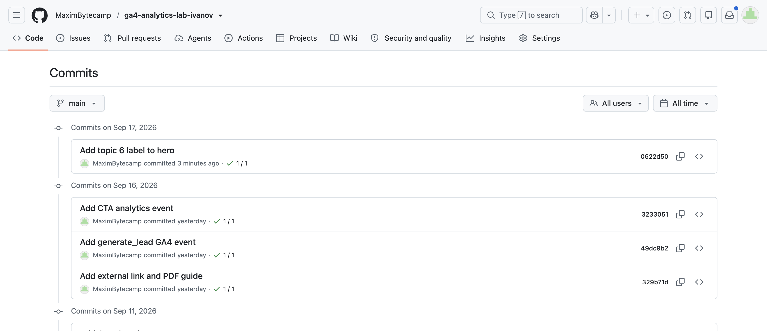This screenshot has width=767, height=331.
Task: View check status for Add topic 6 label commit
Action: [x=237, y=164]
